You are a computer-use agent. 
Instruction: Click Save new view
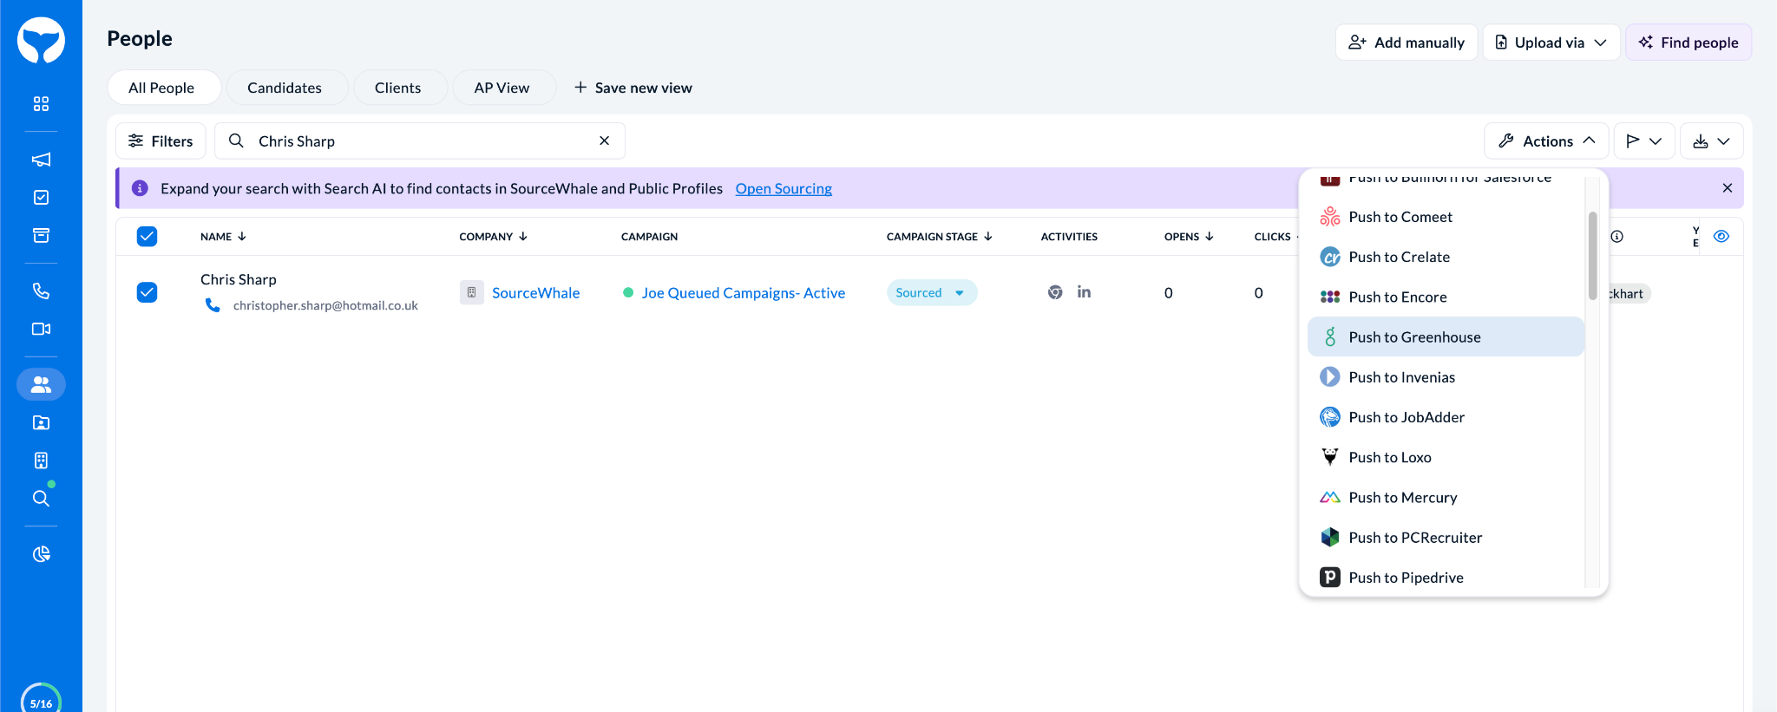click(x=633, y=88)
